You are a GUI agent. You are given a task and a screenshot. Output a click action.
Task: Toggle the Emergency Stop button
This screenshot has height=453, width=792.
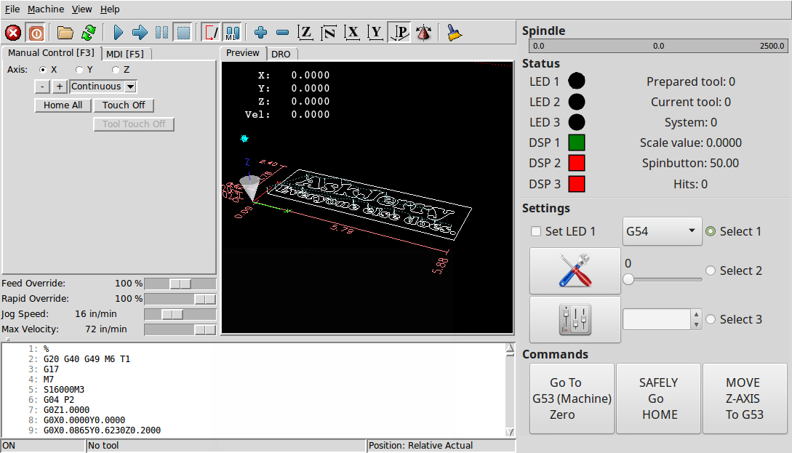(x=13, y=33)
